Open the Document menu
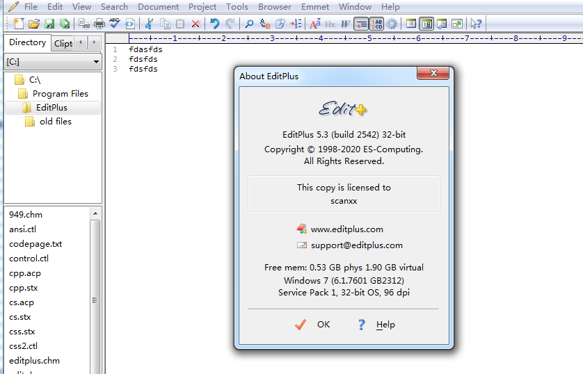Screen dimensions: 583x374 [158, 7]
